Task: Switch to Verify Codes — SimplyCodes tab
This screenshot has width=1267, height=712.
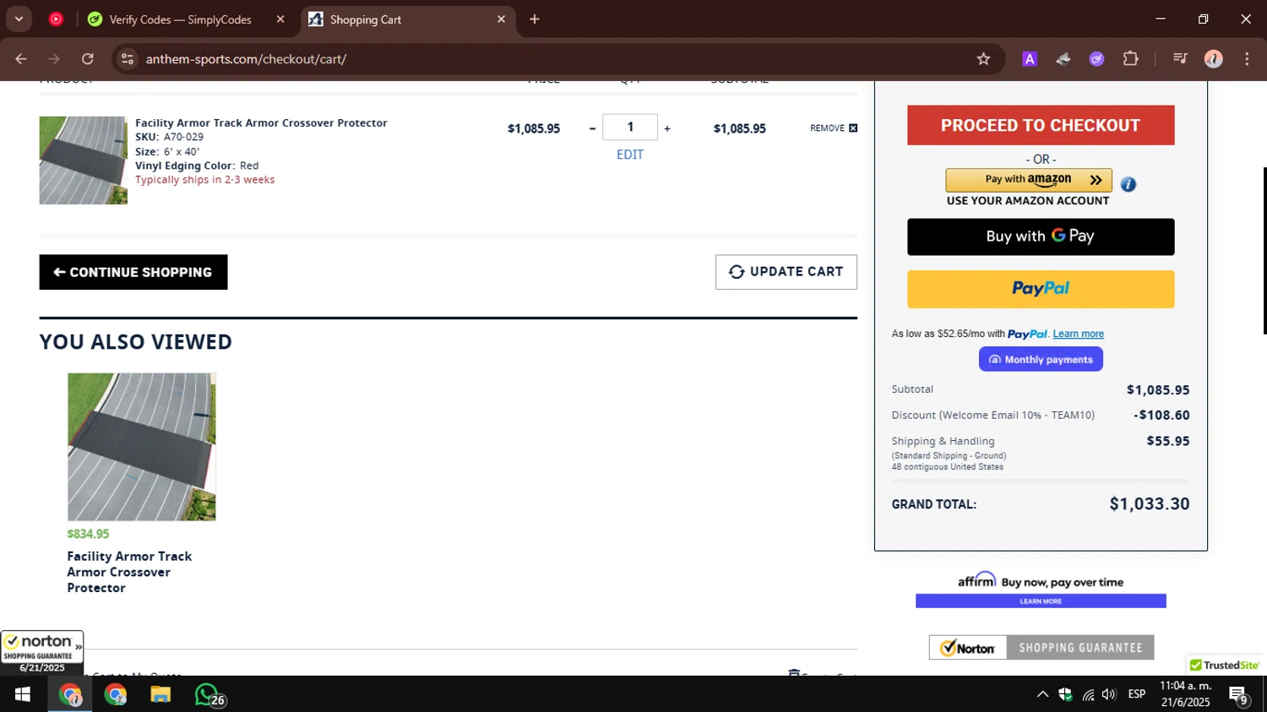Action: coord(180,19)
